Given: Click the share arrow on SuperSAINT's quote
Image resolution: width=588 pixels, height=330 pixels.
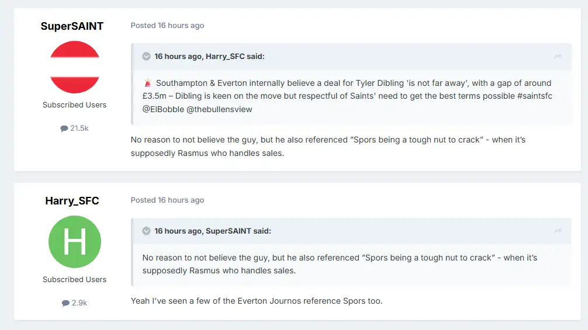Looking at the screenshot, I should point(558,231).
